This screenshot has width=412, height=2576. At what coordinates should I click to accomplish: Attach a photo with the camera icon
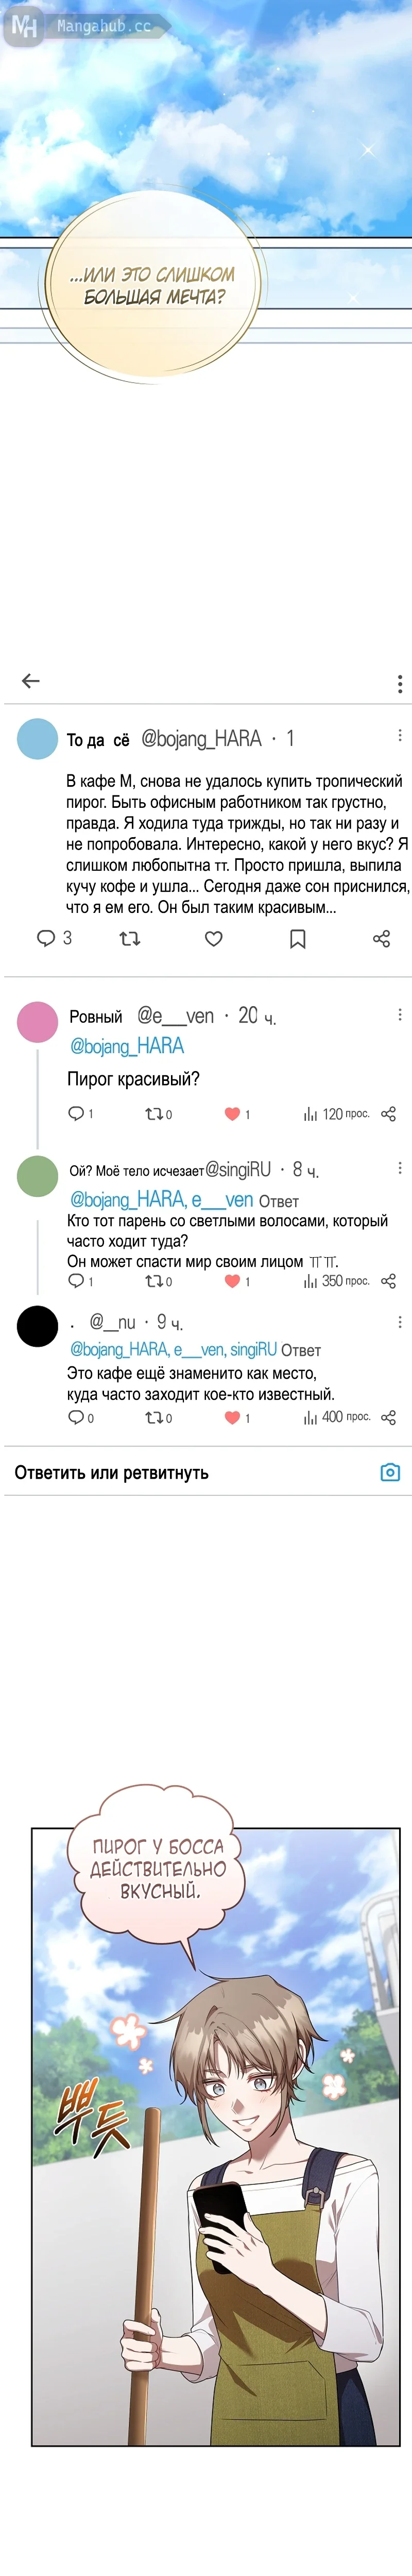pos(390,1472)
